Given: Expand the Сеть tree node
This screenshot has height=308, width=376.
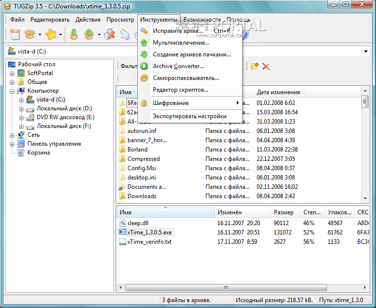Looking at the screenshot, I should point(12,135).
